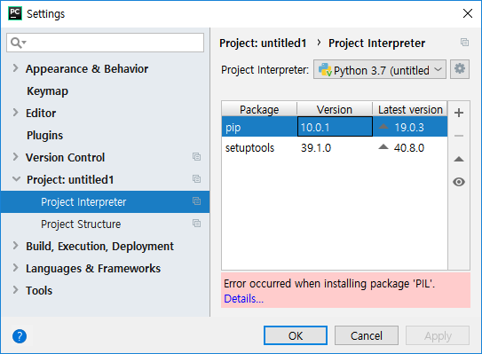This screenshot has height=354, width=482.
Task: Collapse the Project: untitled1 node
Action: 16,179
